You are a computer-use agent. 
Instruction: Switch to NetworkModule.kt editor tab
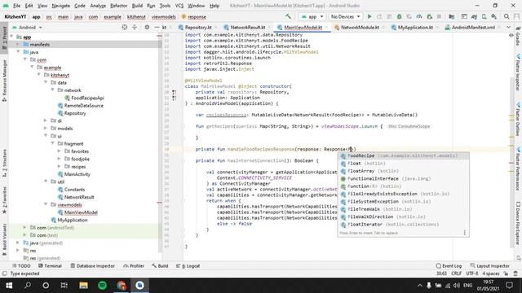point(360,27)
